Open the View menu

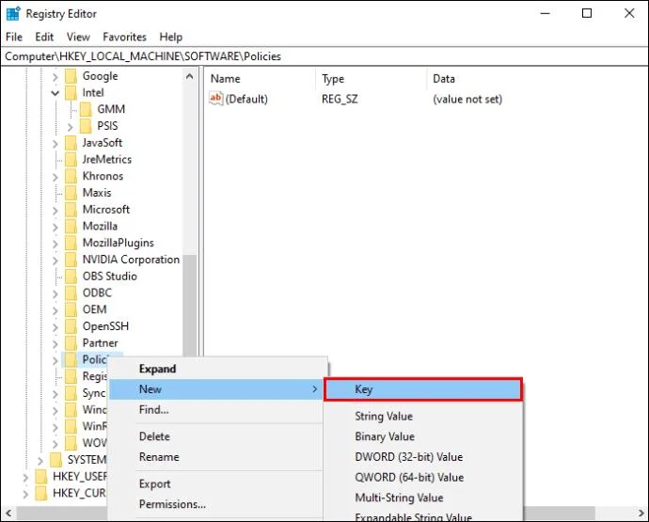tap(78, 37)
